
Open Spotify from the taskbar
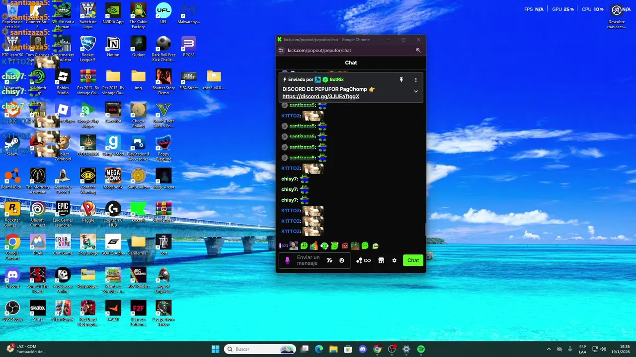[421, 349]
